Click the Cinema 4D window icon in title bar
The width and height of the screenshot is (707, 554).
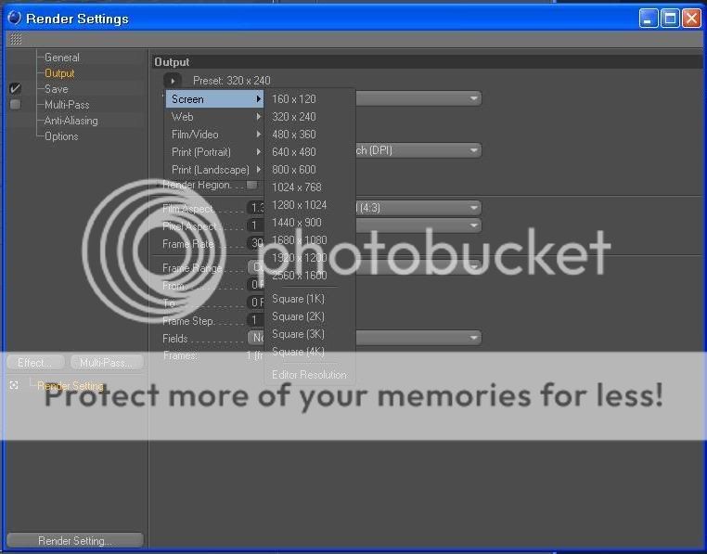click(x=14, y=18)
